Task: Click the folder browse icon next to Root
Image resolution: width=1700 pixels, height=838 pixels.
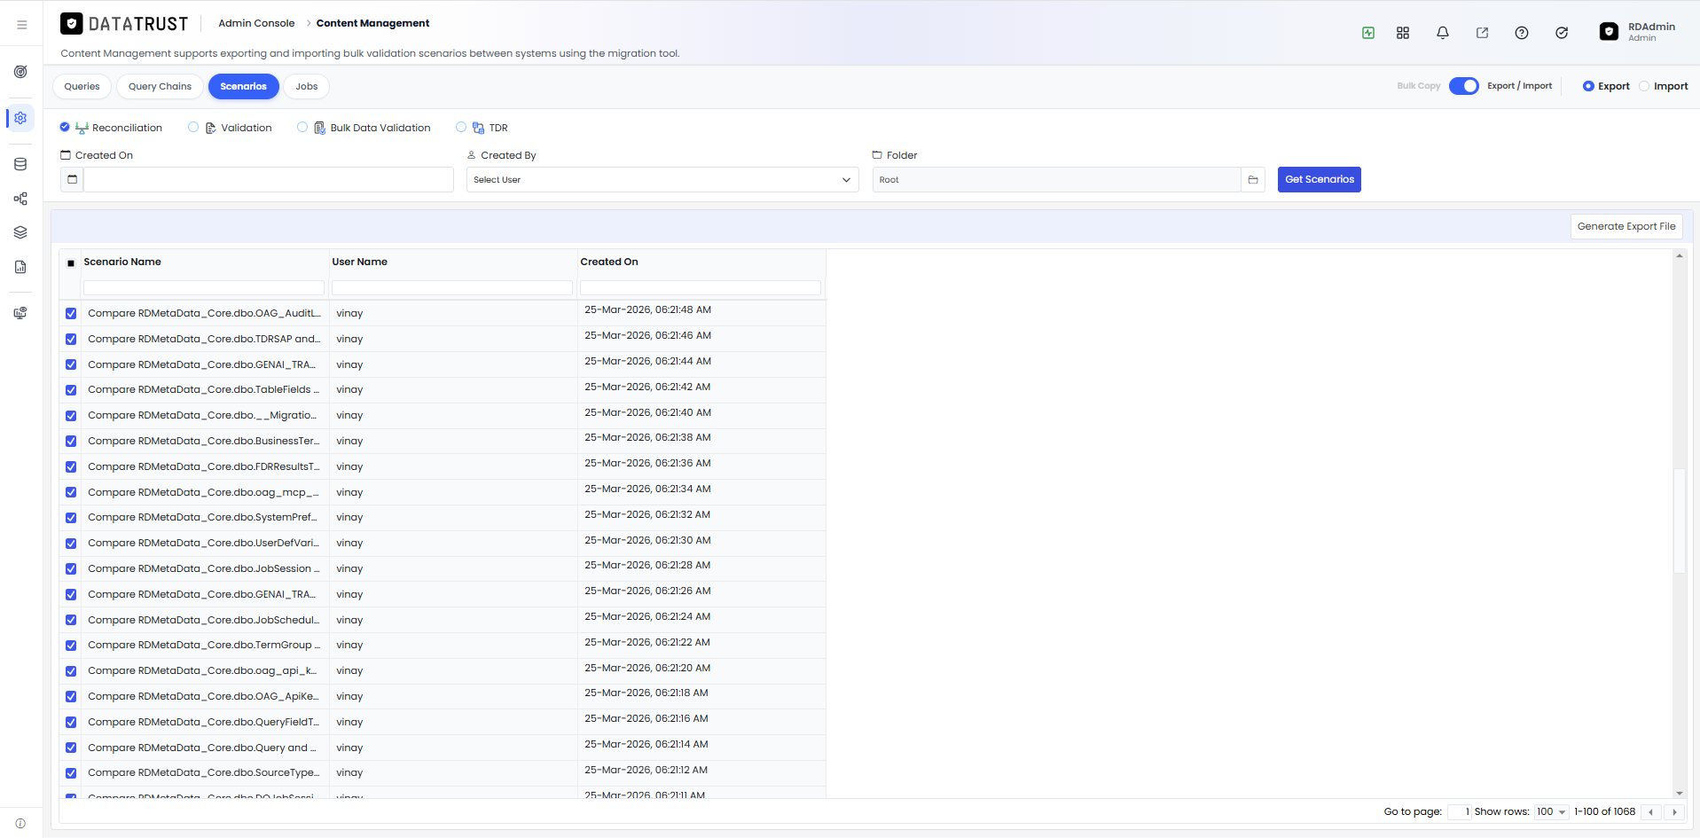Action: click(x=1253, y=180)
